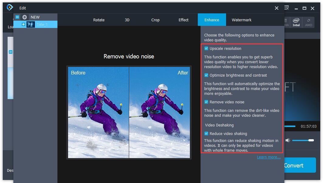Uncheck Remove video noise
The image size is (323, 183).
(206, 102)
